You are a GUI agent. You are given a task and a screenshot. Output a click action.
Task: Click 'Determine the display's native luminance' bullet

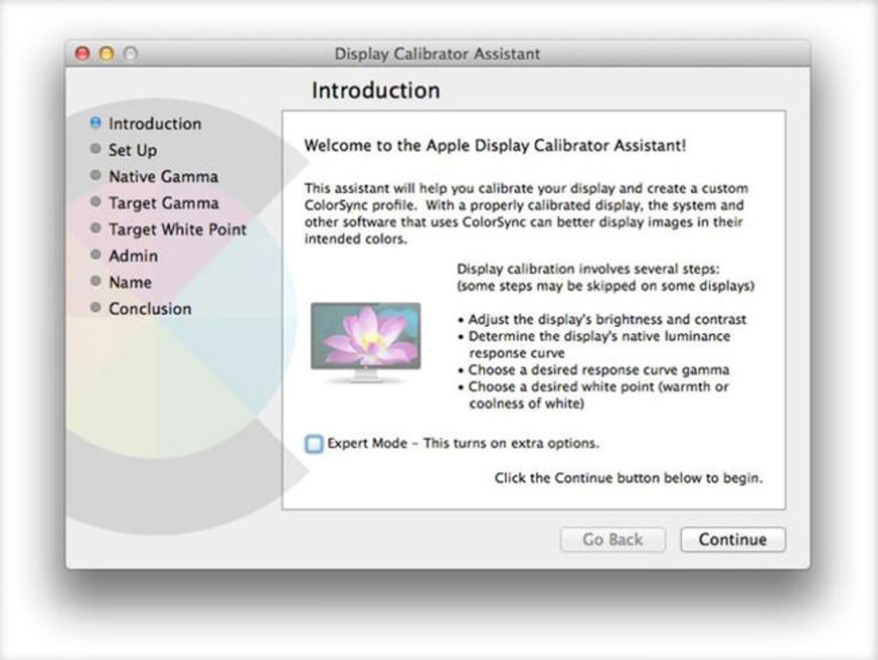coord(594,345)
